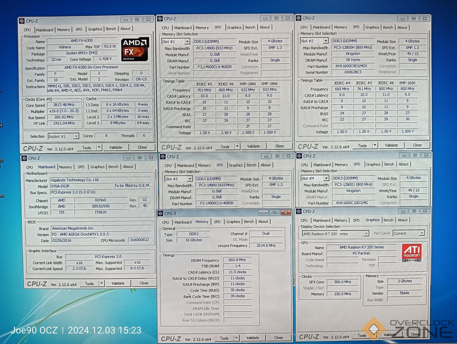Image resolution: width=457 pixels, height=344 pixels.
Task: Click GFX Core 300.0 MHz value
Action: pos(343,282)
